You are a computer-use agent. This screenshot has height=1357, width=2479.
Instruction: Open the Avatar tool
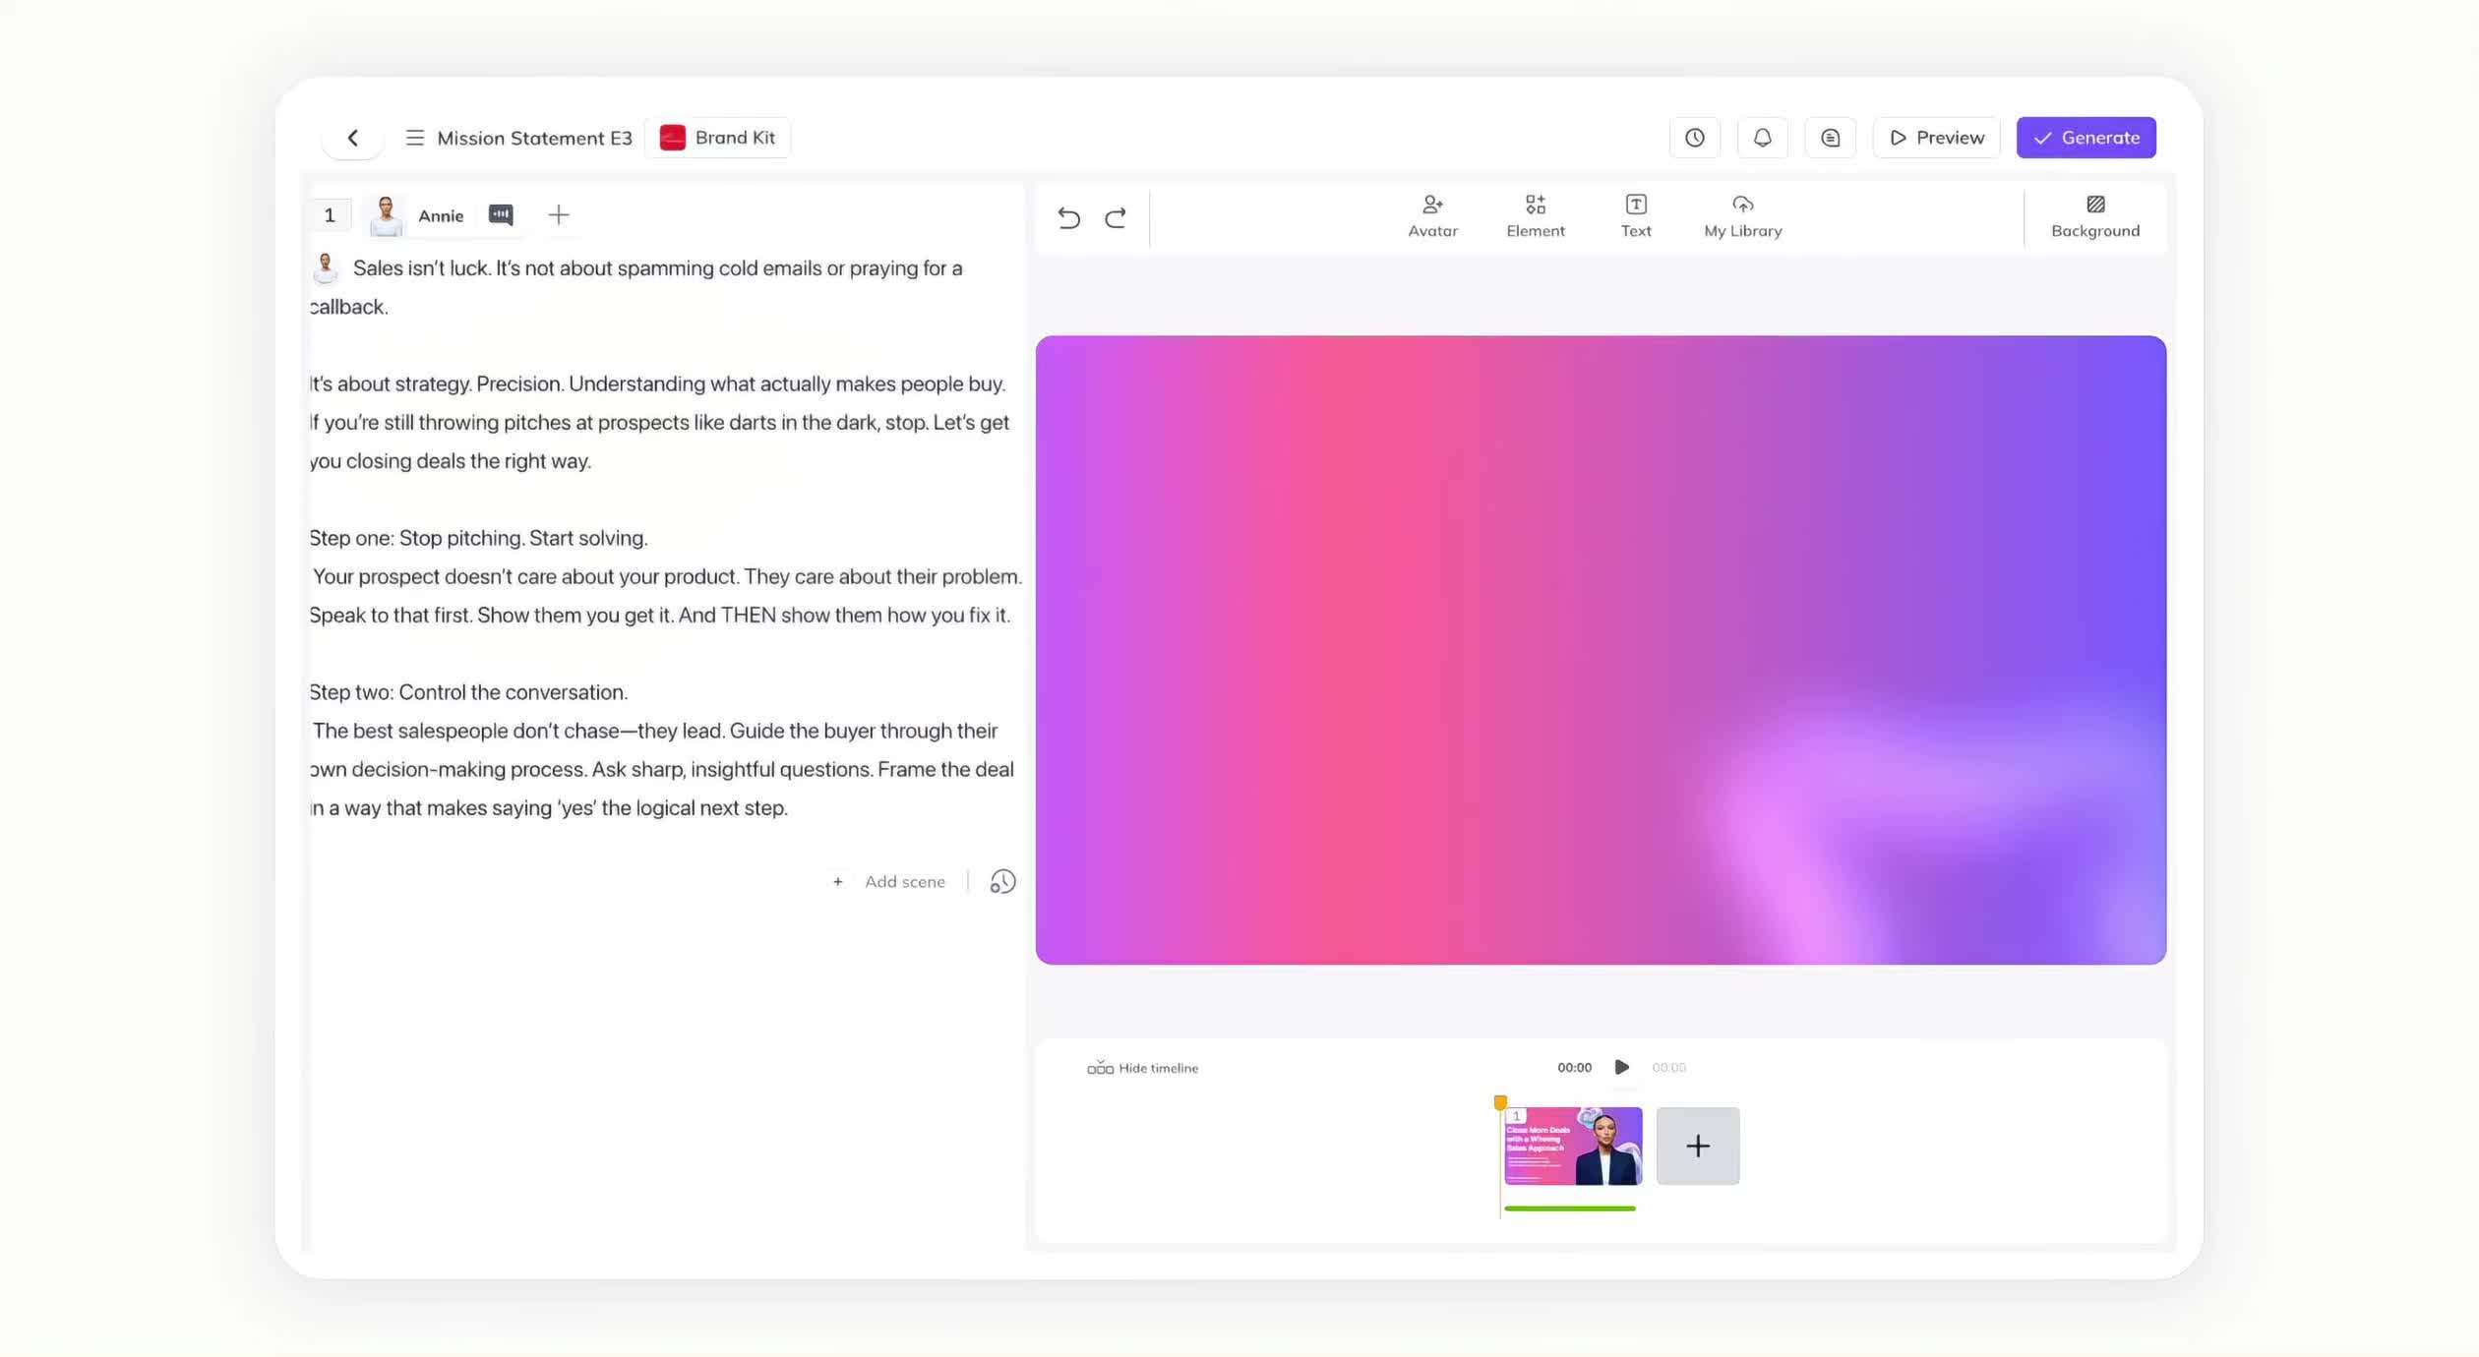click(1432, 215)
